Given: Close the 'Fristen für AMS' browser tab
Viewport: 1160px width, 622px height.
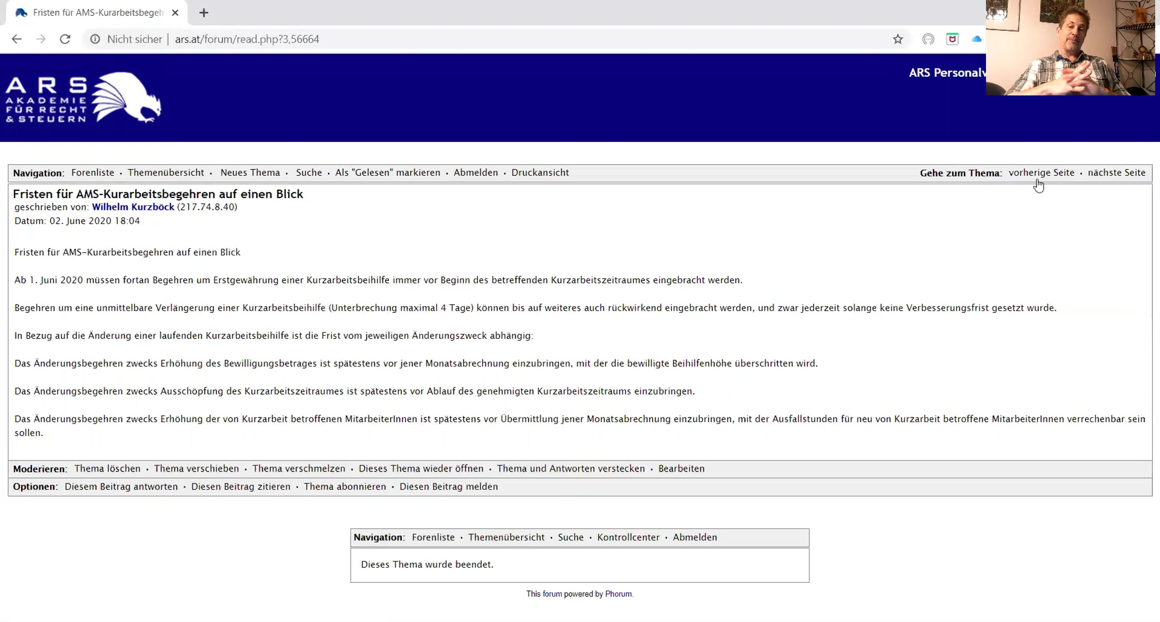Looking at the screenshot, I should click(175, 13).
